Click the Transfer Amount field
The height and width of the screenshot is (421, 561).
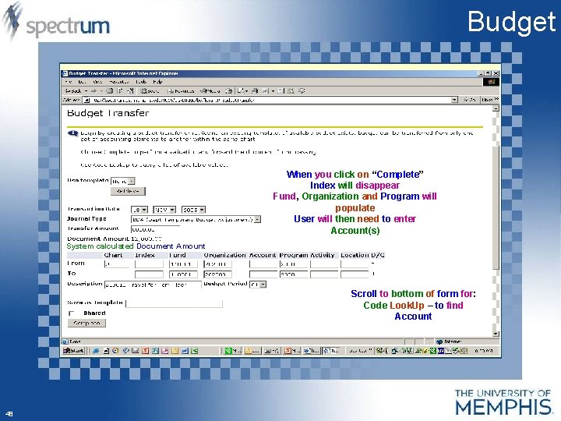click(155, 229)
